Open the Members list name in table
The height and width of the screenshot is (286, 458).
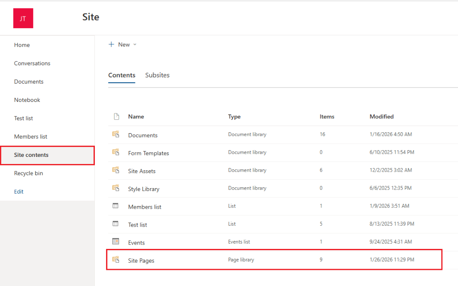click(144, 207)
